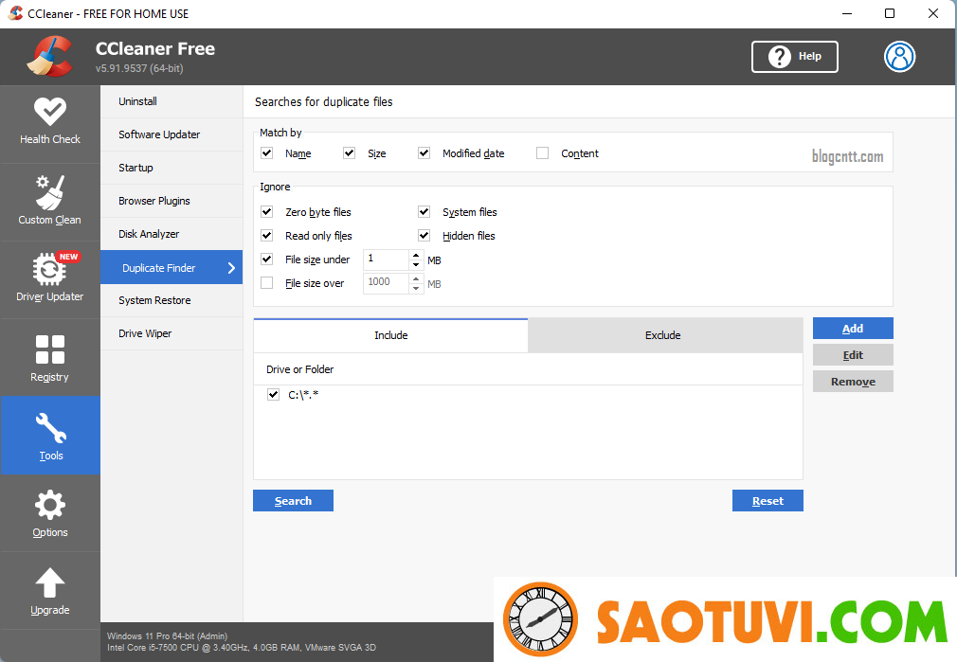Viewport: 957px width, 662px height.
Task: Open Software Updater tool
Action: pos(172,134)
